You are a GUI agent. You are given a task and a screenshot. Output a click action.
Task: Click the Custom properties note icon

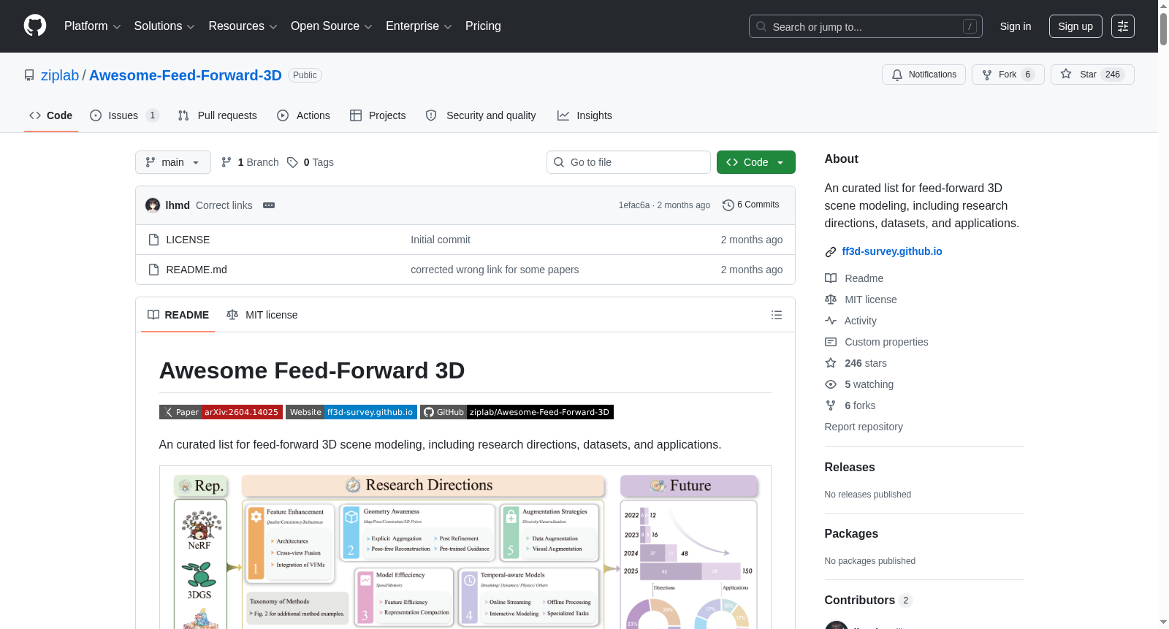pos(831,342)
